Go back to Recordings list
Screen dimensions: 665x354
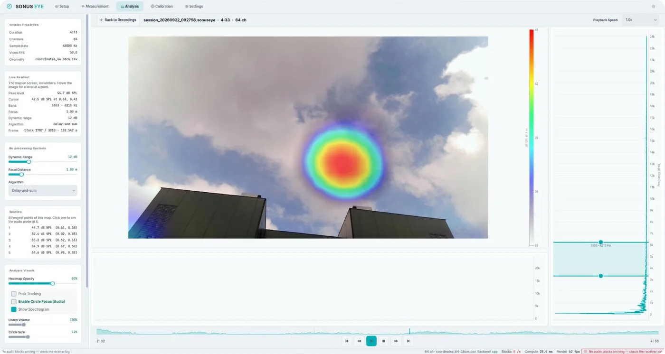point(118,20)
